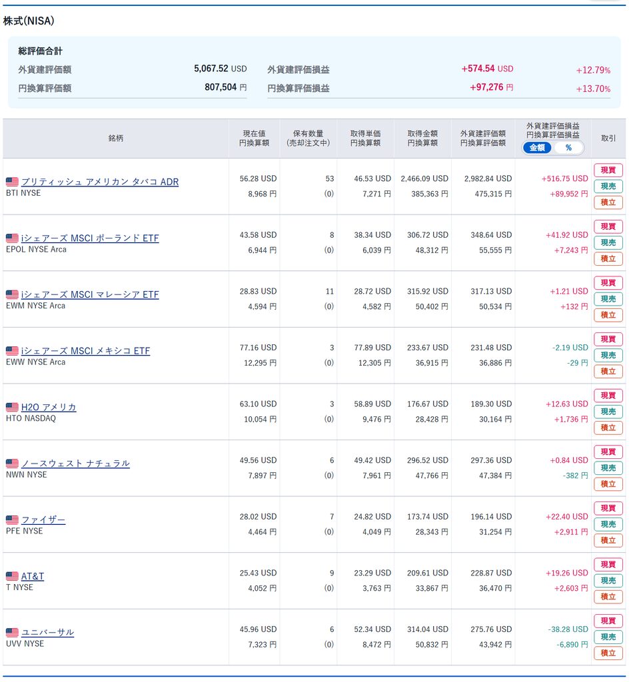Click 現売 button for UVV row
This screenshot has height=682, width=633.
608,637
